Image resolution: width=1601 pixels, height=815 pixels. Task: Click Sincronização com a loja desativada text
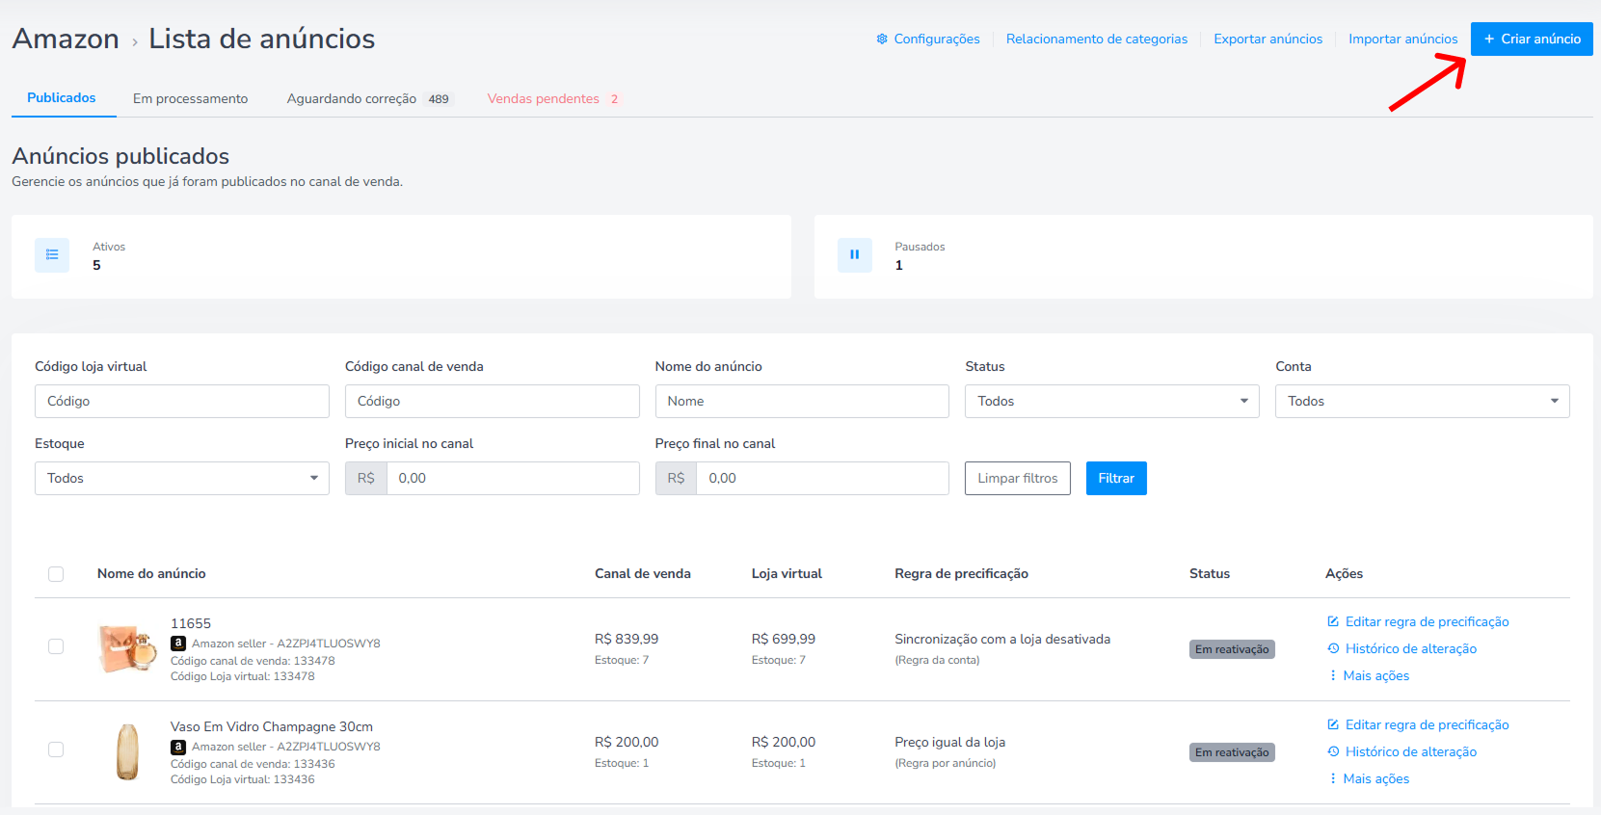coord(1002,640)
